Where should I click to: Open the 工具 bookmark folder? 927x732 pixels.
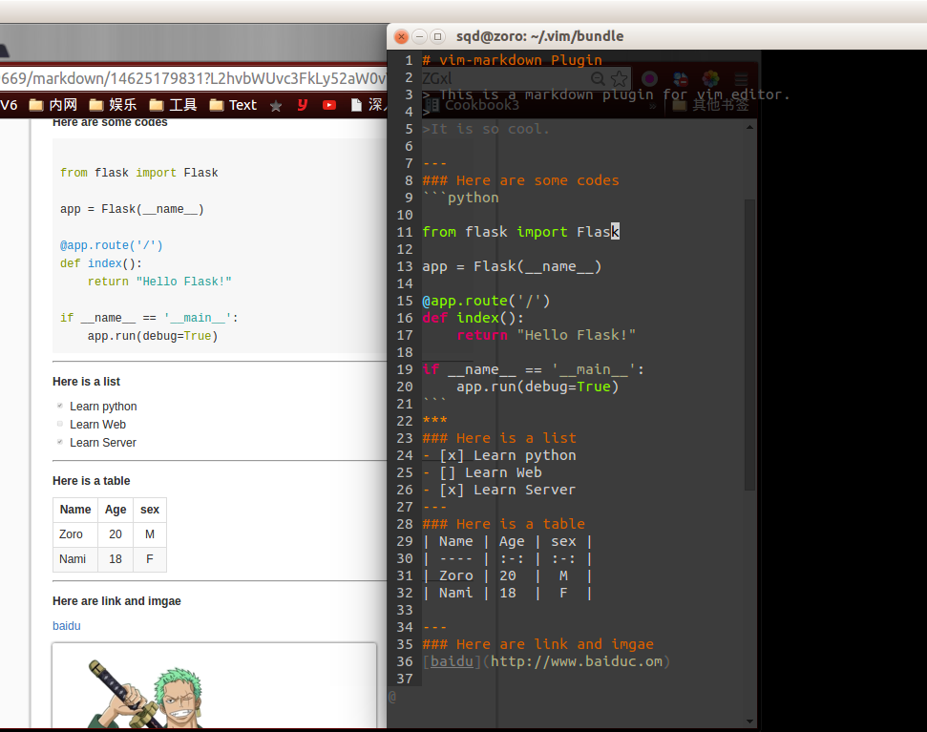tap(173, 105)
